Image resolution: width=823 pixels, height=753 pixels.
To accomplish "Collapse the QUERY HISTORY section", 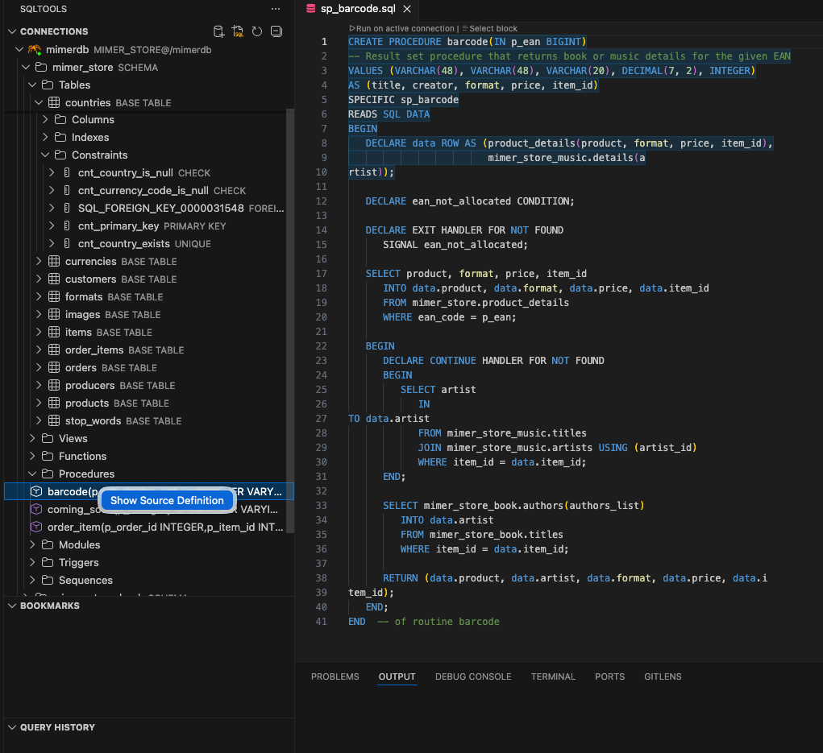I will pos(12,727).
